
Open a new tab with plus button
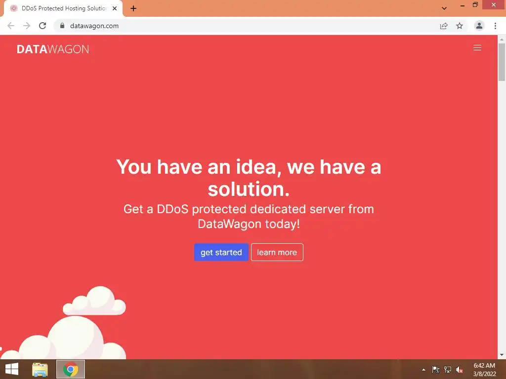[x=133, y=8]
